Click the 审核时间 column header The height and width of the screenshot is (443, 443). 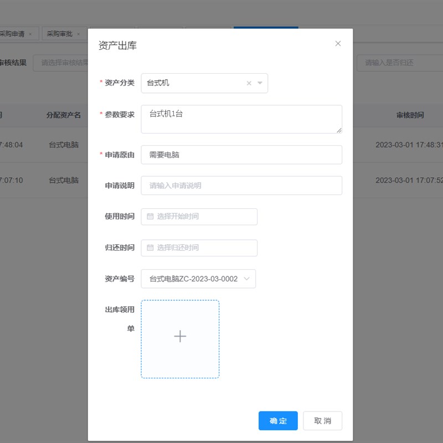pos(410,115)
